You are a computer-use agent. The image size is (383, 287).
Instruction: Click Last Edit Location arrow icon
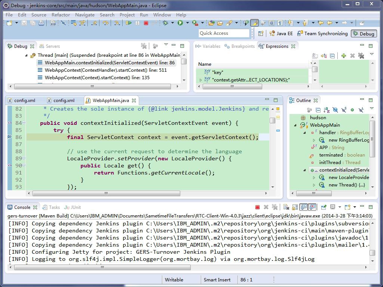click(x=320, y=23)
